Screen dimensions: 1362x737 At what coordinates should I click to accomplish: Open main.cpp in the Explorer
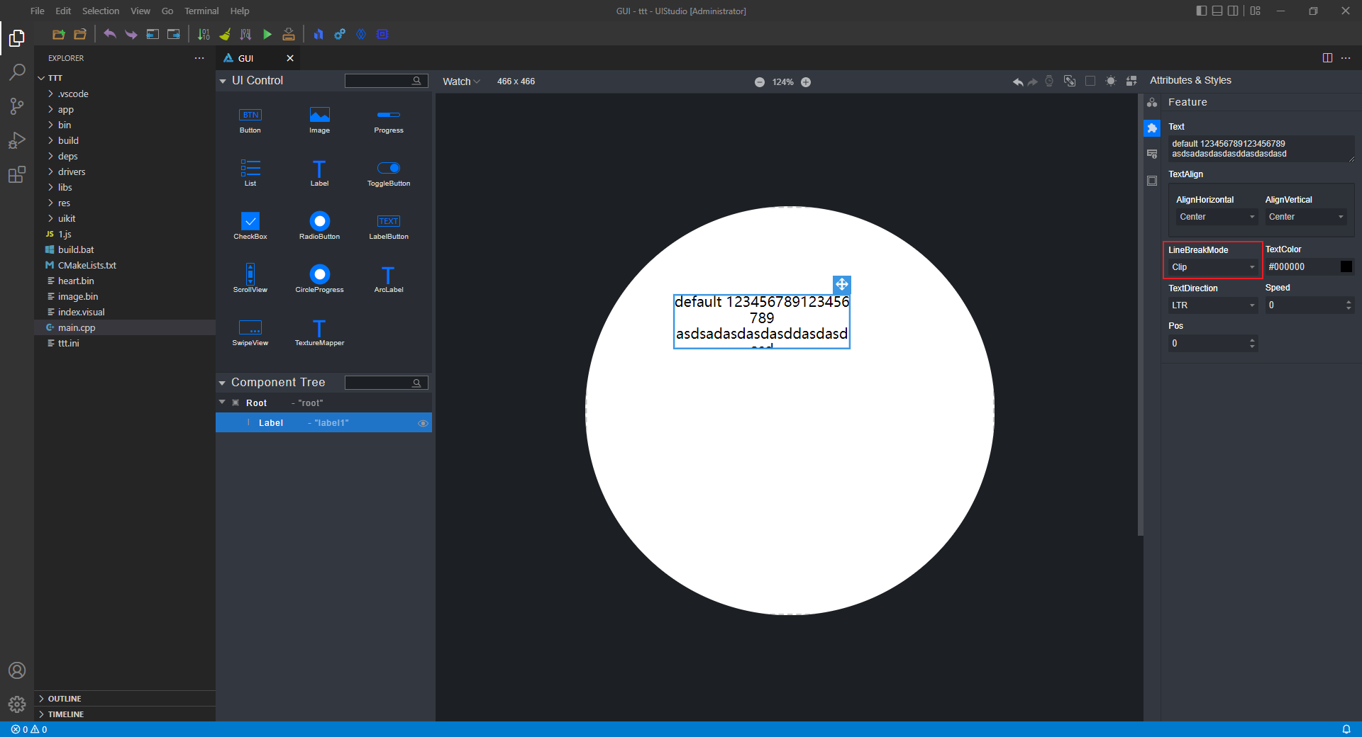tap(77, 327)
